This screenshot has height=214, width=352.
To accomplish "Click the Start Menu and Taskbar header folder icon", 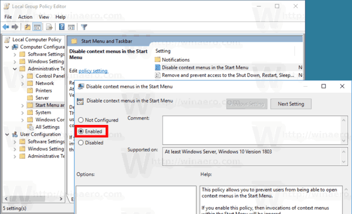I will [74, 41].
